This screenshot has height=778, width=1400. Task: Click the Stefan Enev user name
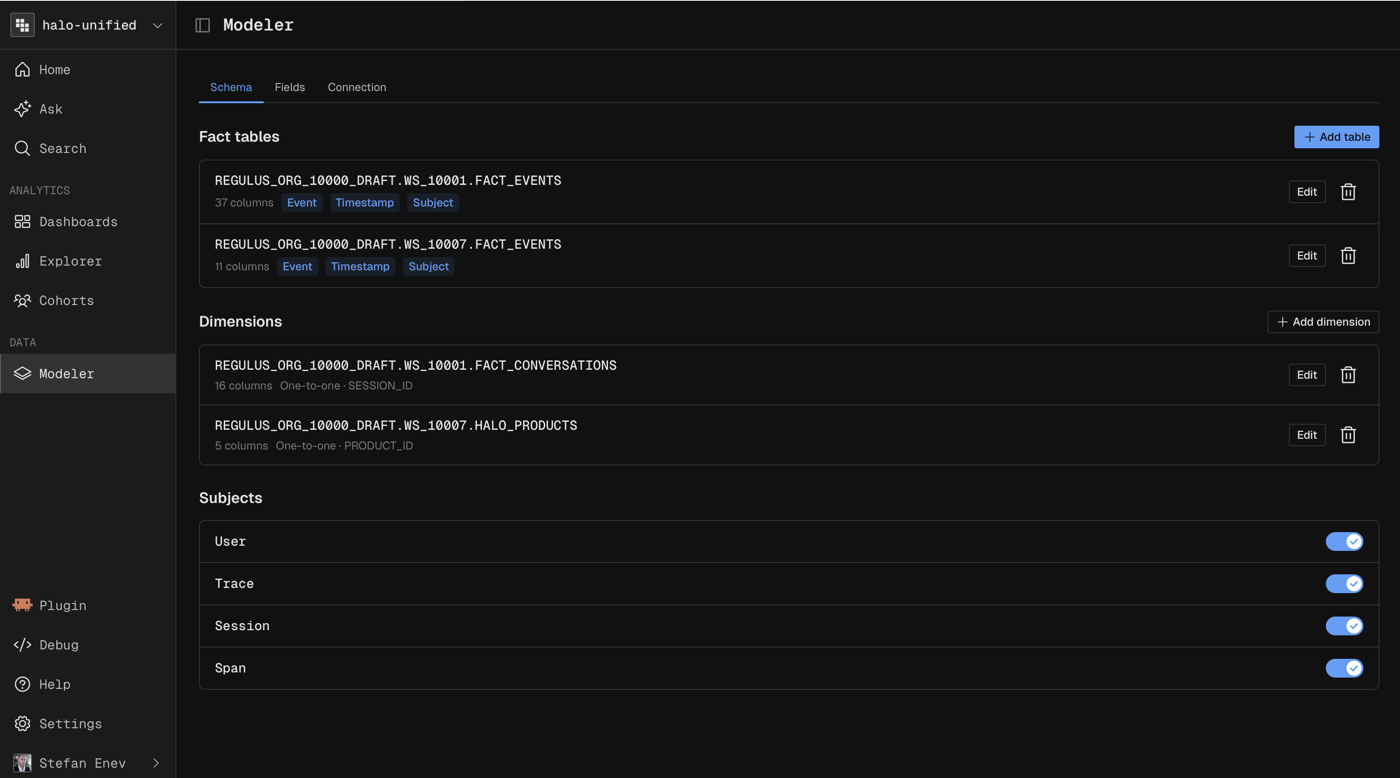[x=83, y=763]
